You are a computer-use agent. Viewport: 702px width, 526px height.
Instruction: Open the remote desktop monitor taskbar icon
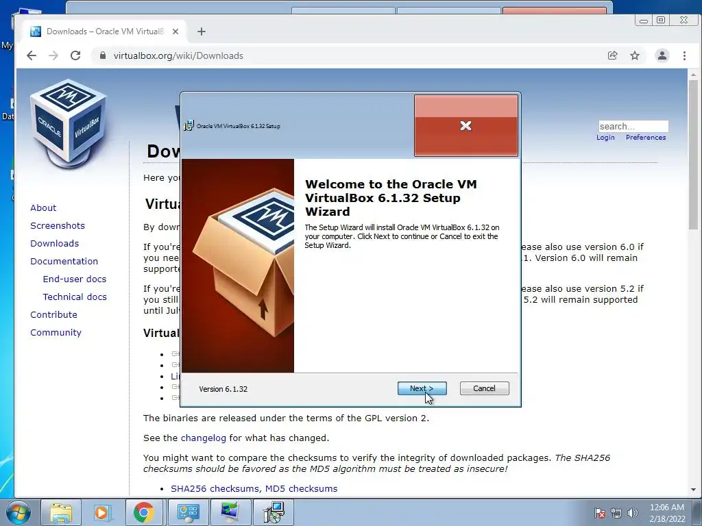point(230,512)
